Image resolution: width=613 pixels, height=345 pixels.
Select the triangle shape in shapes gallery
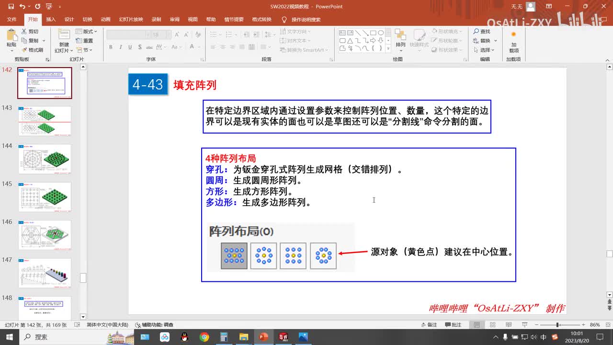coord(350,41)
